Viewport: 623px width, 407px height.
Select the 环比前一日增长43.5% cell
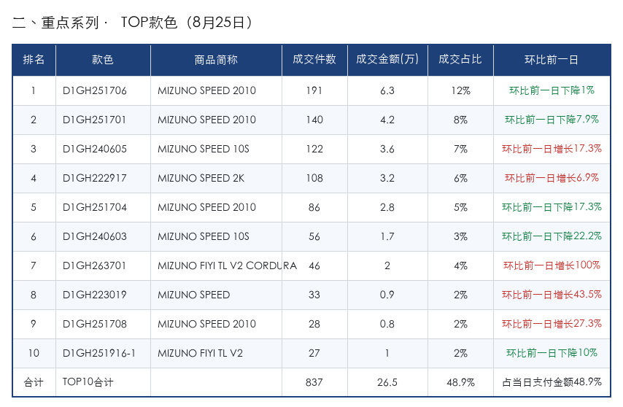[x=552, y=295]
